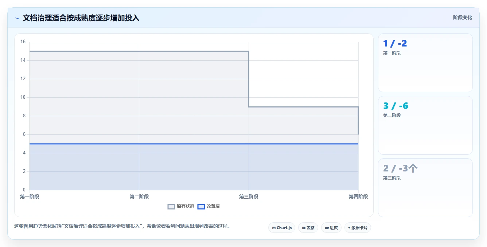Click the 第四阶段 x-axis label
The image size is (487, 247).
coord(358,197)
